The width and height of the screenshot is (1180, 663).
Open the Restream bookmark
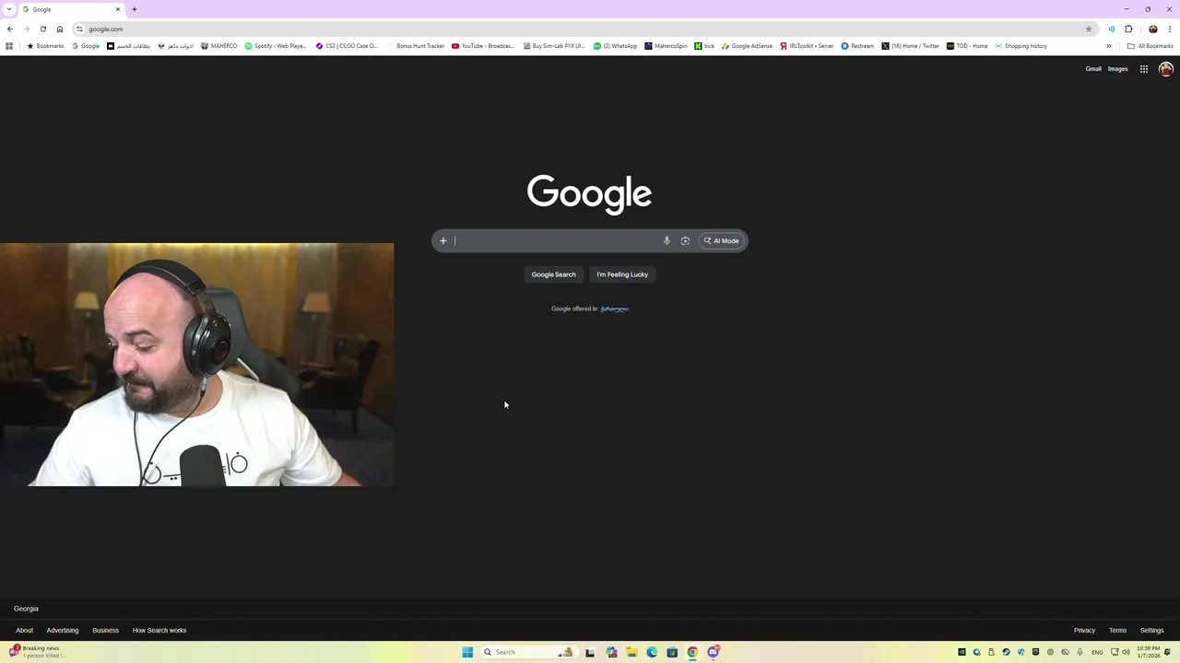[x=857, y=46]
